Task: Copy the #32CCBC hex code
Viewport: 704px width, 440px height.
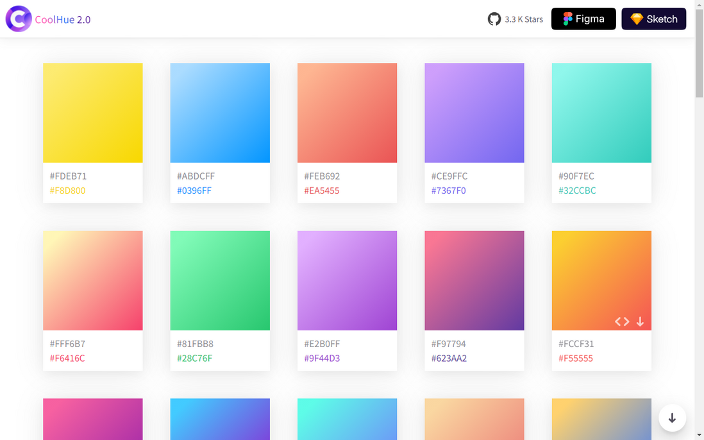Action: 577,190
